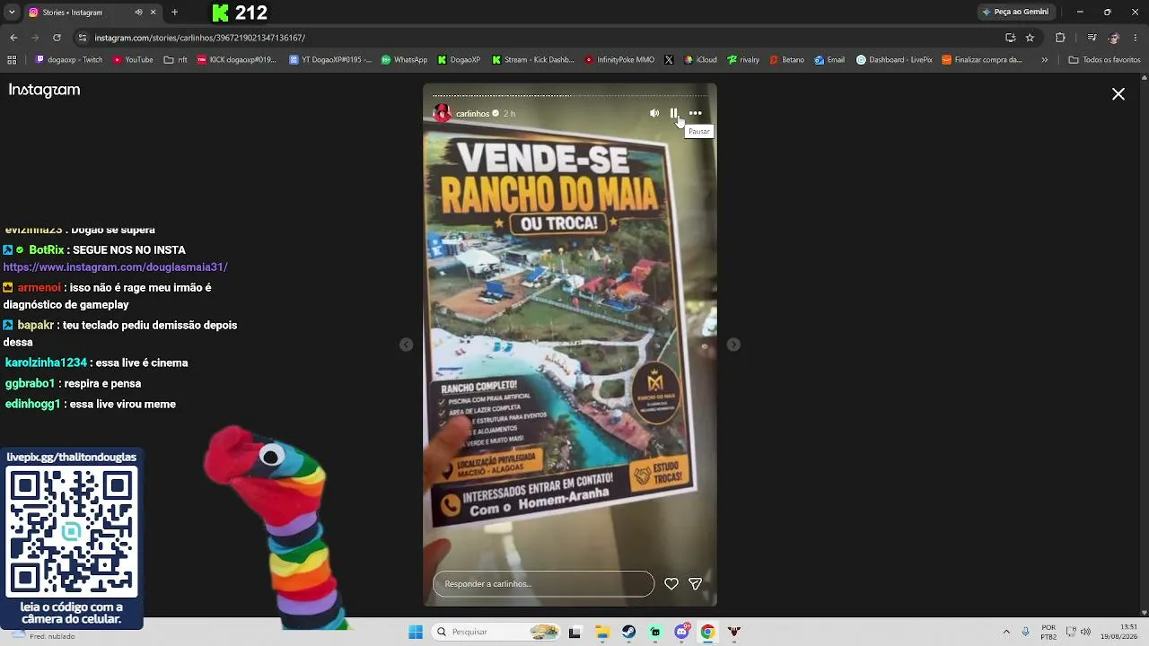Reload the current page
This screenshot has height=646, width=1149.
pos(57,38)
